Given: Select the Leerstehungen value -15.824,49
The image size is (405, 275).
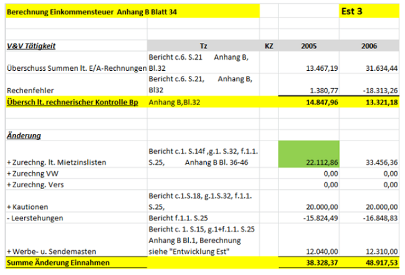Looking at the screenshot, I should click(x=320, y=218).
